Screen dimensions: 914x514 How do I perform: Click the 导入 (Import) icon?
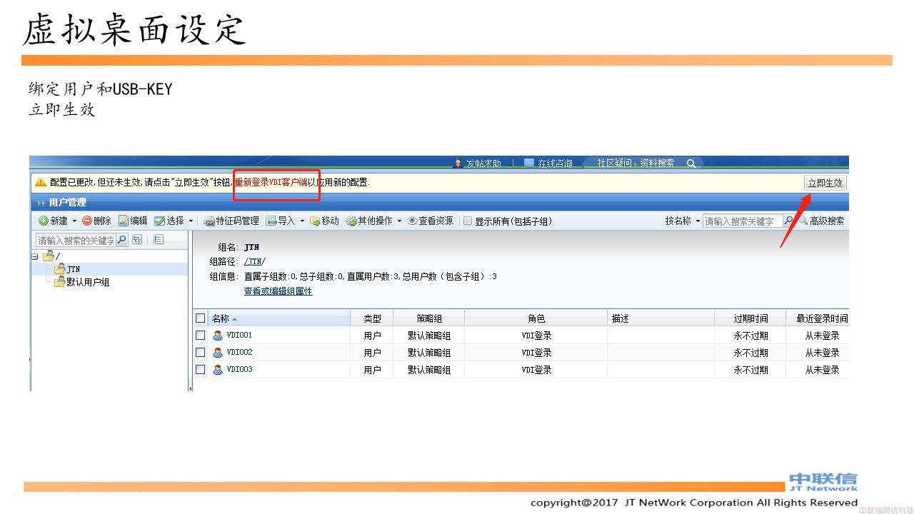271,221
